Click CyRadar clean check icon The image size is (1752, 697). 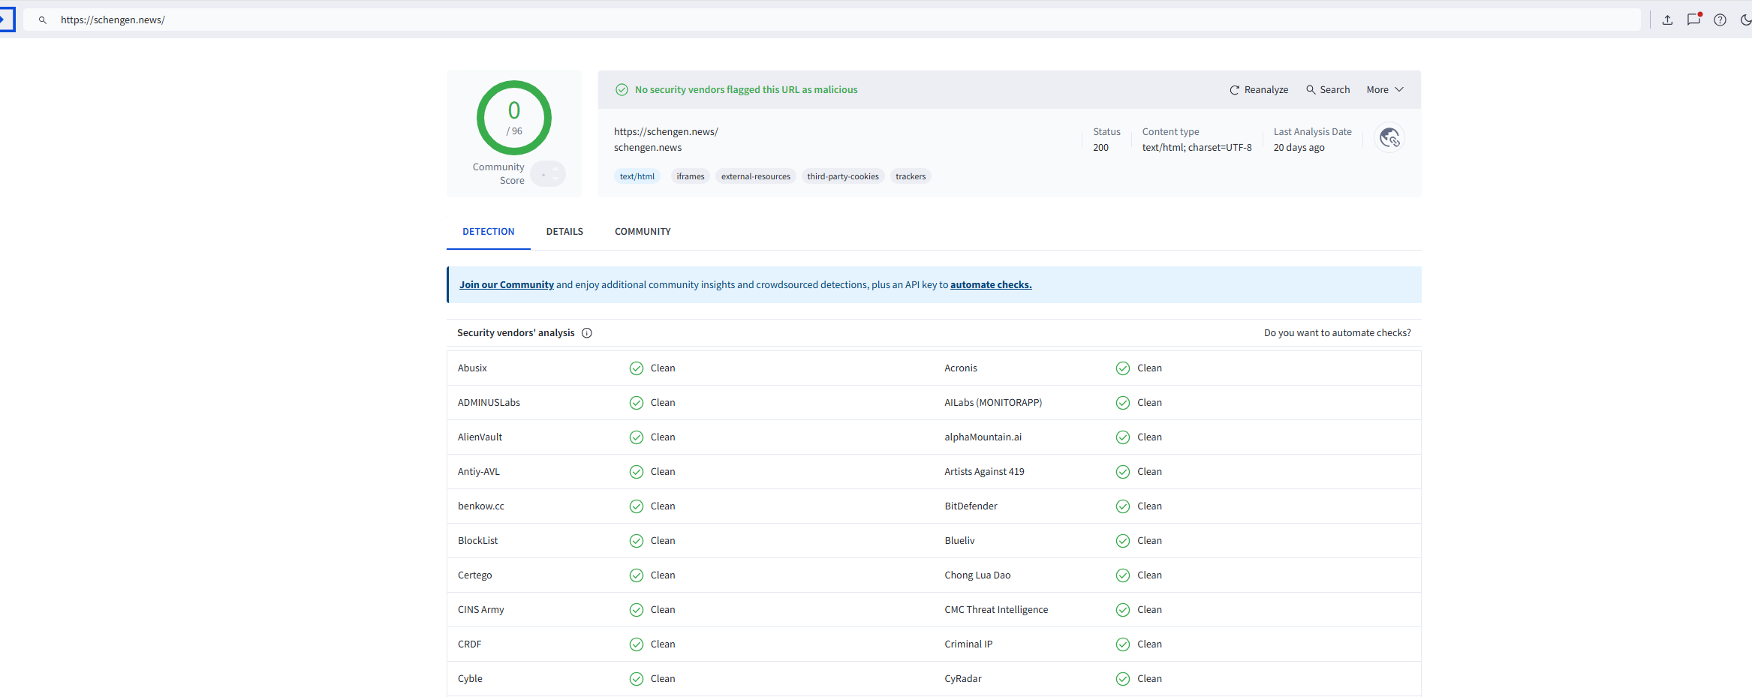pos(1123,679)
